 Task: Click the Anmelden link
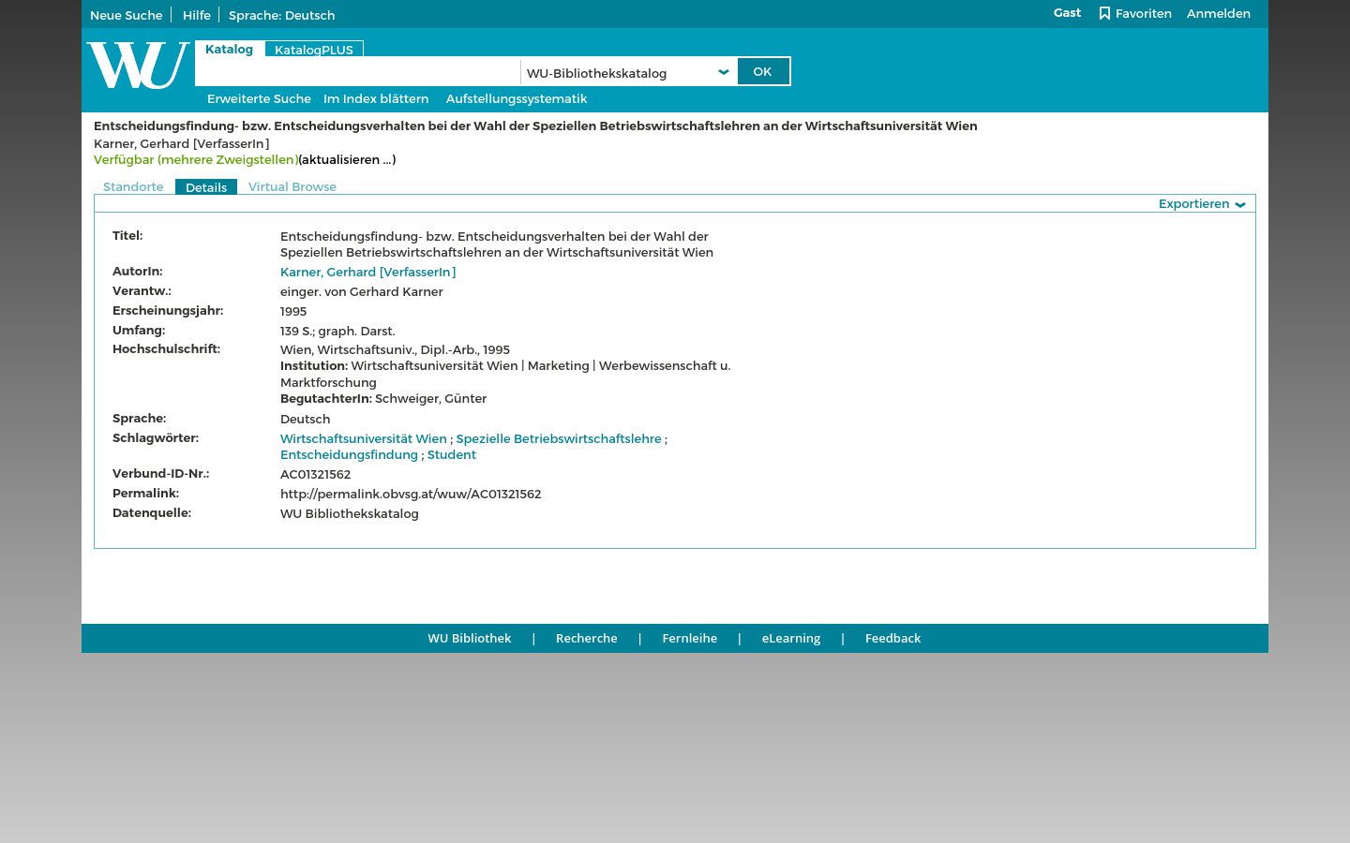[x=1219, y=13]
